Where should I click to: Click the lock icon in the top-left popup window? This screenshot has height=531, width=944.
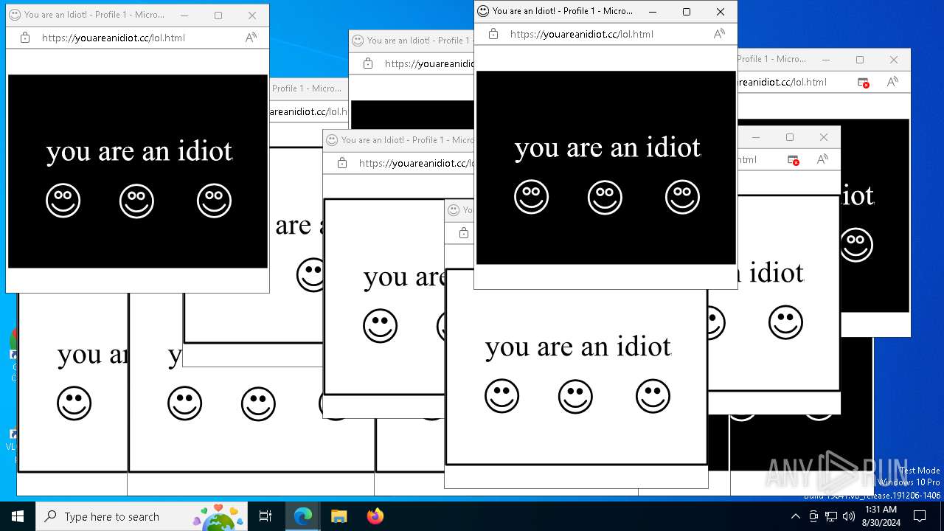[25, 38]
